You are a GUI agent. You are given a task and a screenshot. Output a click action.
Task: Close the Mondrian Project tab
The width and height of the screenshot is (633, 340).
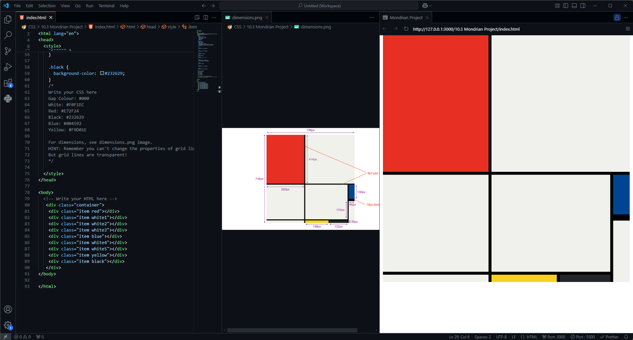pos(428,17)
